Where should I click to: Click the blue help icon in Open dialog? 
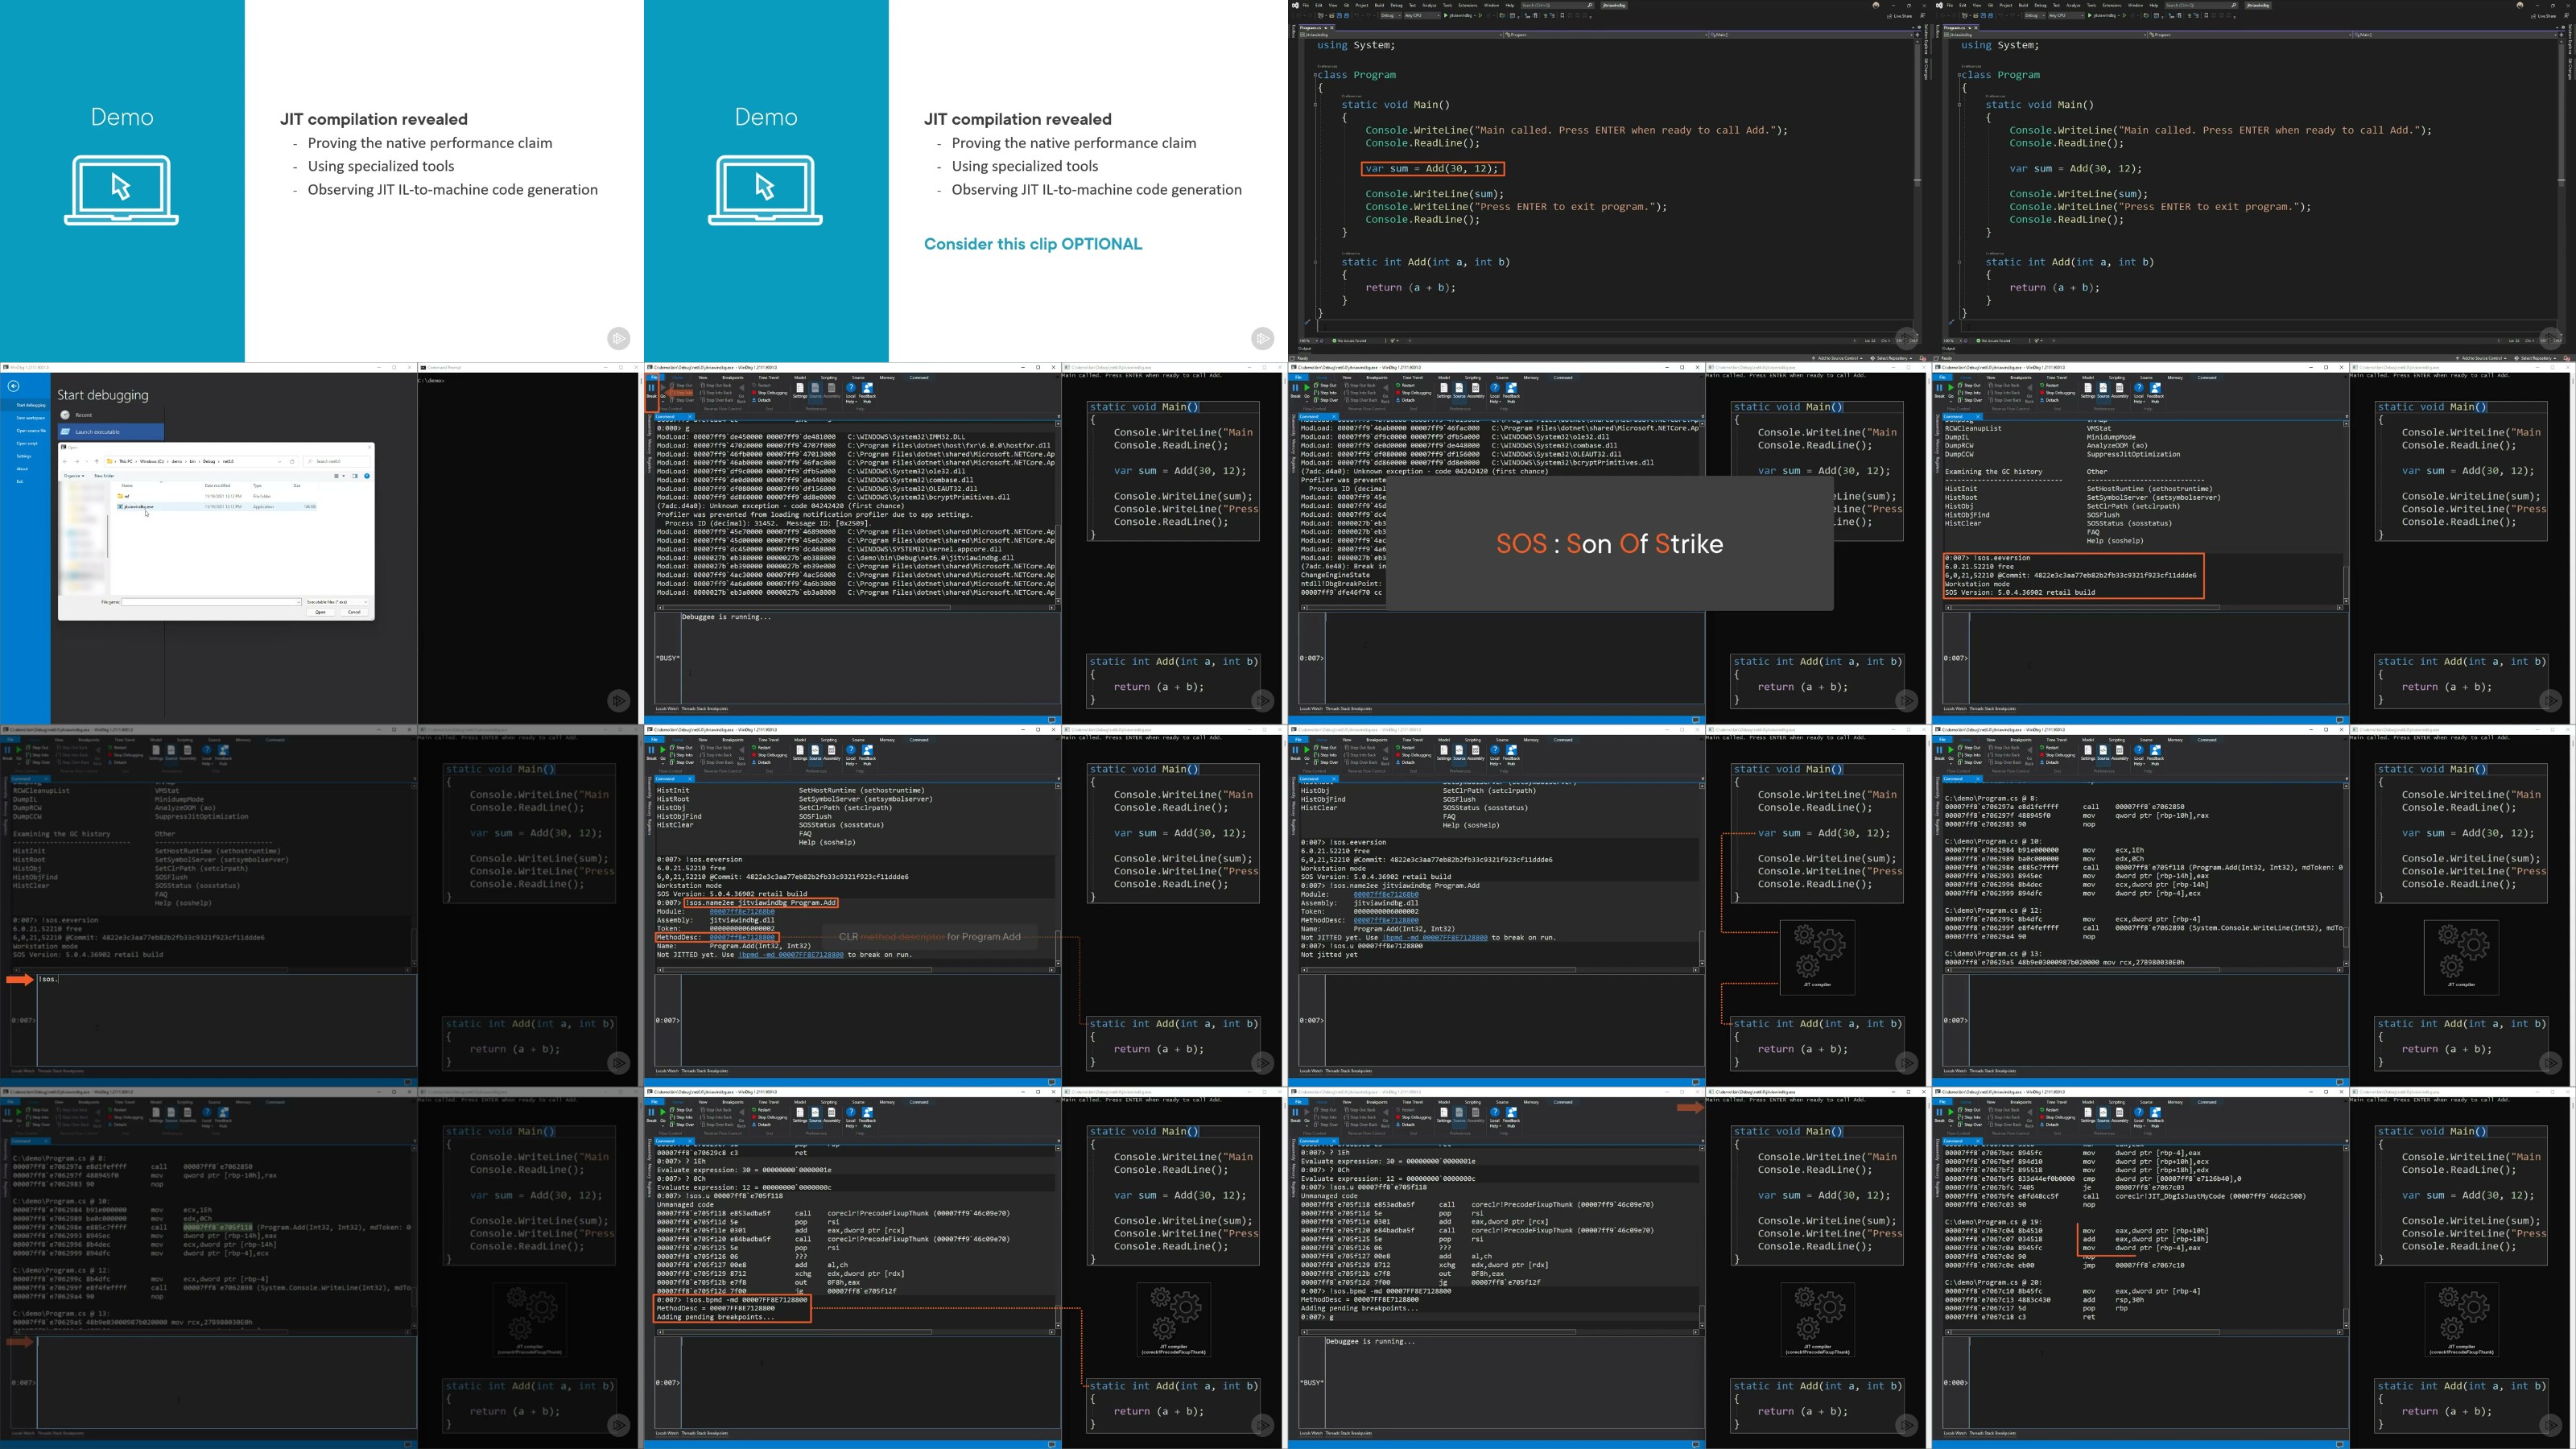pos(367,476)
